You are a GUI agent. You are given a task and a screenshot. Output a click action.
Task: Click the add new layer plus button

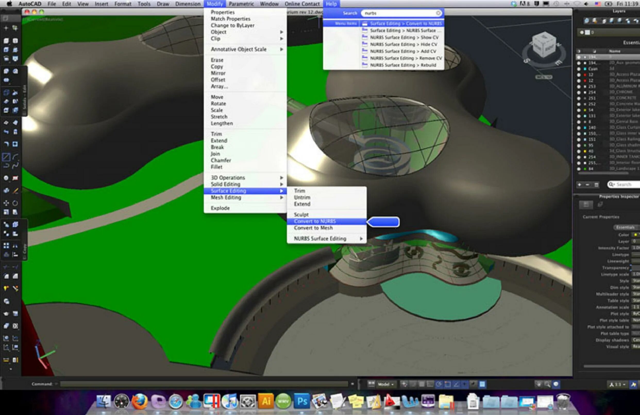[579, 185]
